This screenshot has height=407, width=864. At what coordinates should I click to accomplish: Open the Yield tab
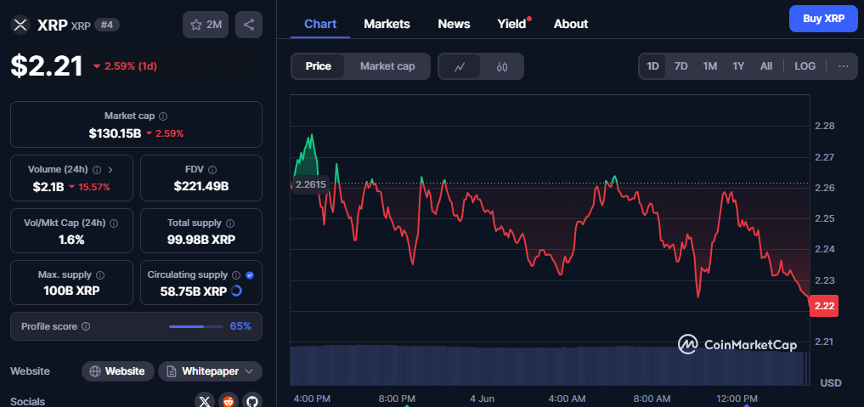click(512, 25)
